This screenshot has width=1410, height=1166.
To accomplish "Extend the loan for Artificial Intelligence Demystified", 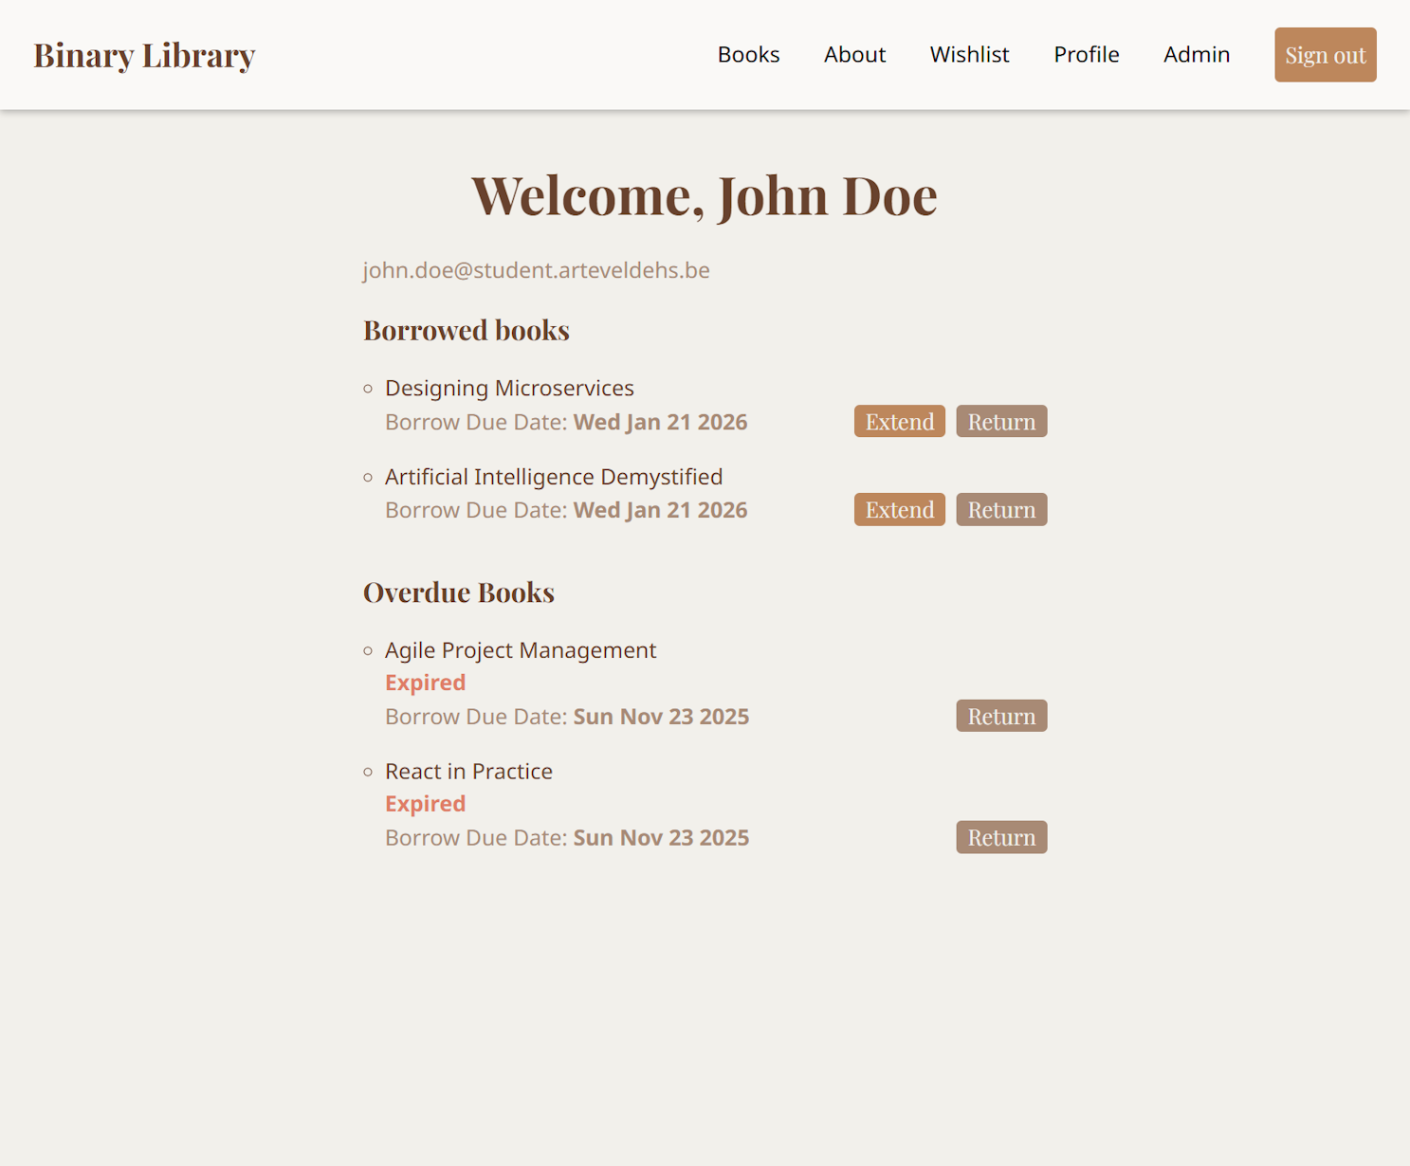I will 898,509.
